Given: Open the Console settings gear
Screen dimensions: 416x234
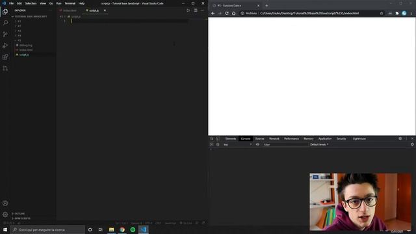Looking at the screenshot, I should (412, 144).
